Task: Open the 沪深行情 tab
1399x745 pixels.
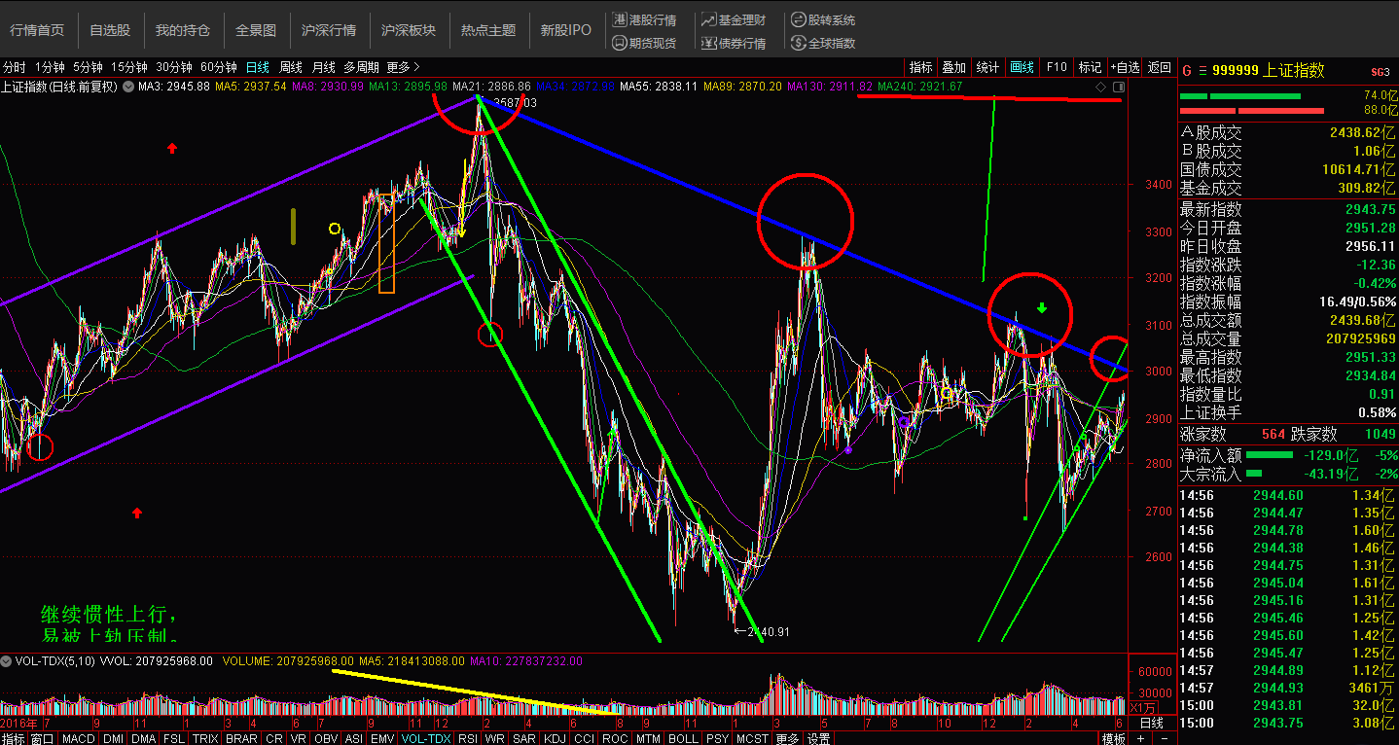Action: (329, 30)
